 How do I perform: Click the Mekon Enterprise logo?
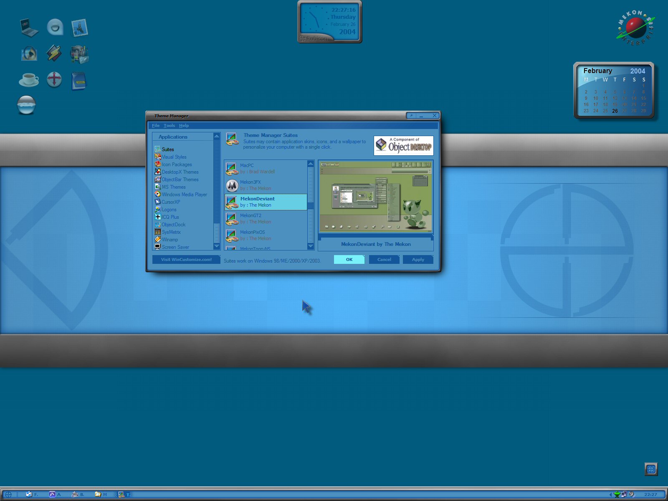[636, 28]
